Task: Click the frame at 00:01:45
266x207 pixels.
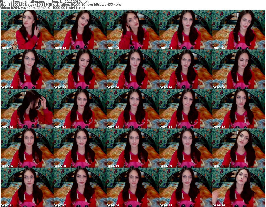Action: click(x=239, y=30)
